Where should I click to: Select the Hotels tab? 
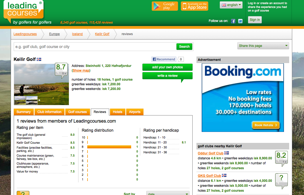[117, 112]
